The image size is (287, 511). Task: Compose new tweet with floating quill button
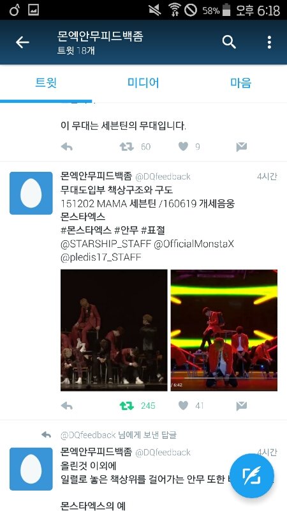pos(252,476)
